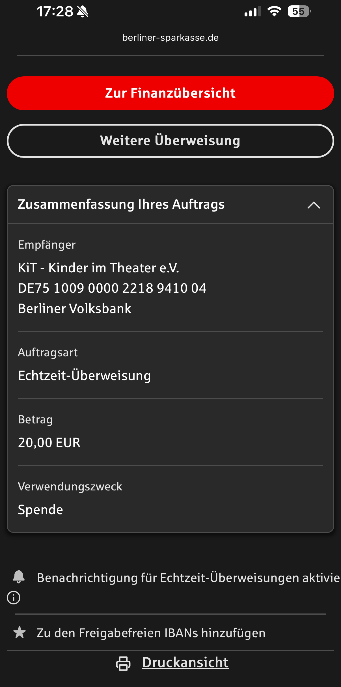Tap the recipient name KiT - Kinder im Theater
Image resolution: width=341 pixels, height=687 pixels.
pos(98,268)
